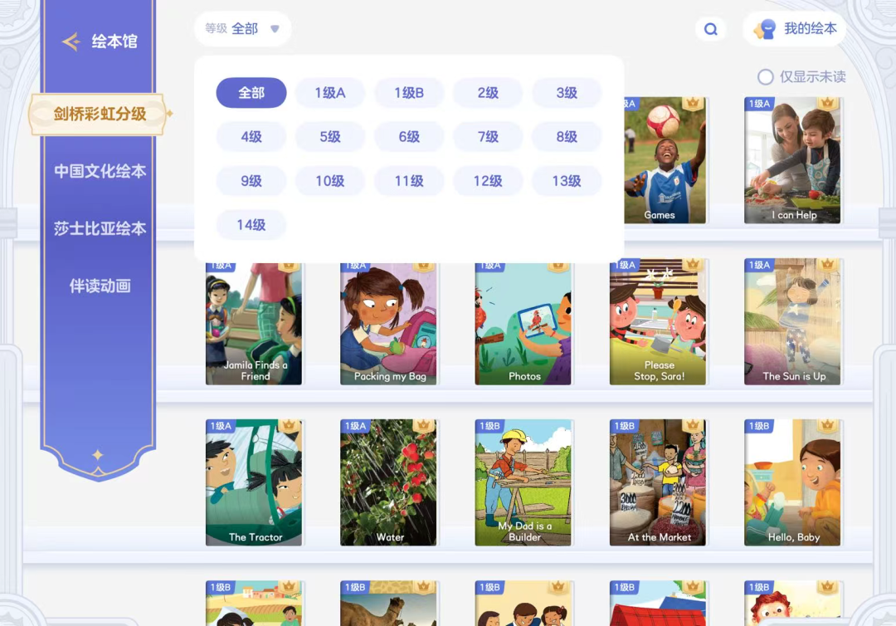Open the Photos book cover

pos(523,324)
